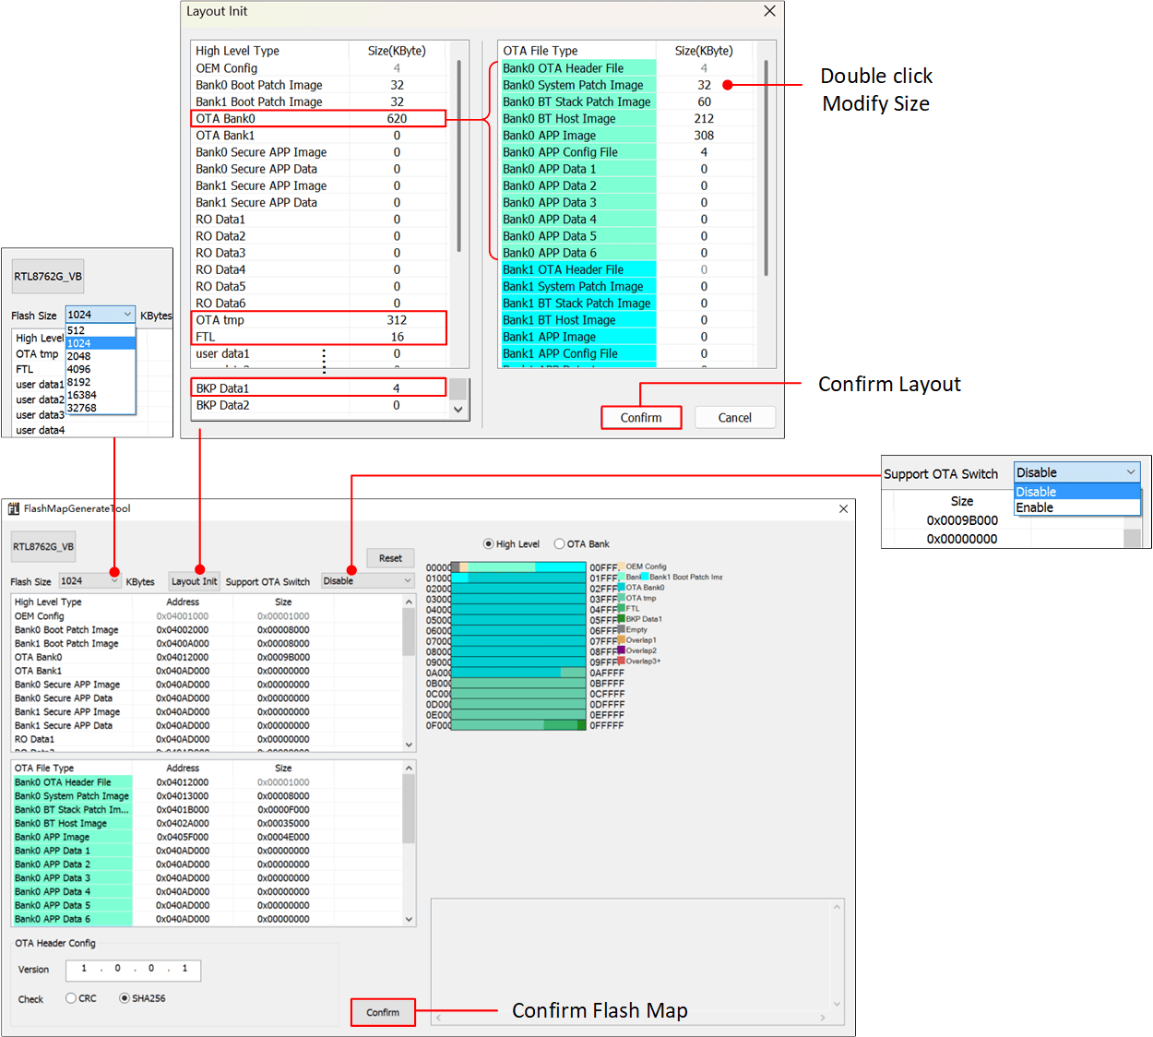1153x1037 pixels.
Task: Open the Flash Size combo showing 1024 in the popup
Action: pos(101,315)
